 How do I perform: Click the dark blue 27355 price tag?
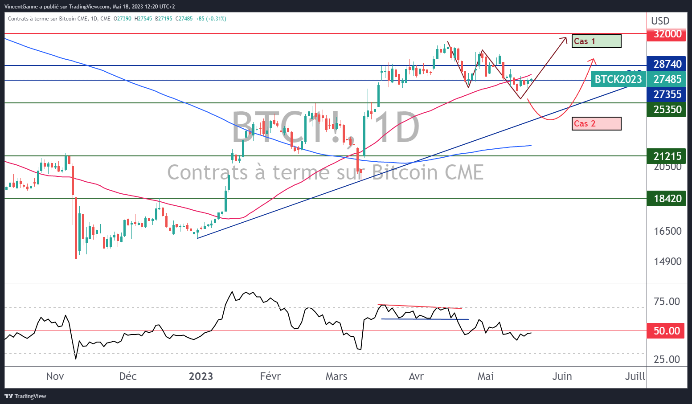pyautogui.click(x=667, y=94)
